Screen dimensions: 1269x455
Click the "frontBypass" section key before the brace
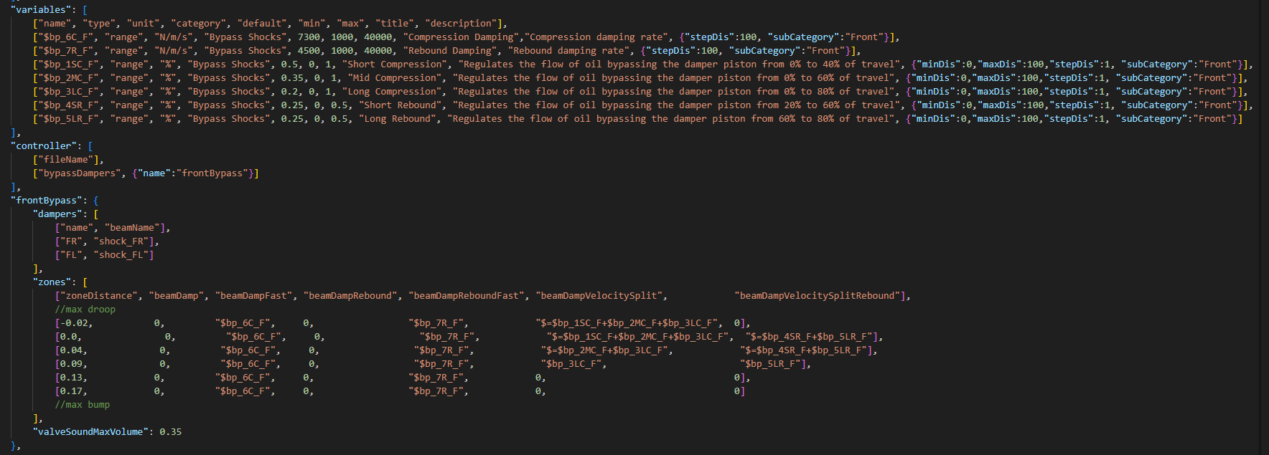47,200
